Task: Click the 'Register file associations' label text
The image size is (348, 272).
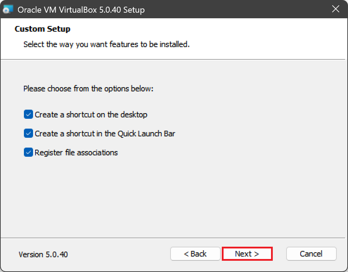Action: pyautogui.click(x=76, y=153)
